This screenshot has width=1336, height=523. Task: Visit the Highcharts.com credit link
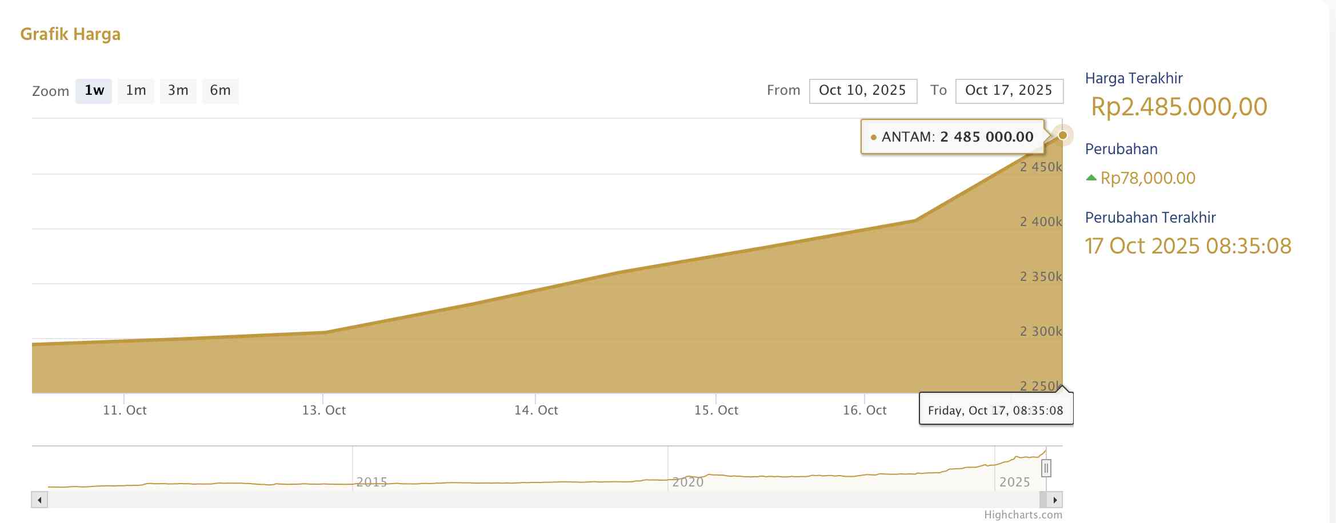point(1022,515)
